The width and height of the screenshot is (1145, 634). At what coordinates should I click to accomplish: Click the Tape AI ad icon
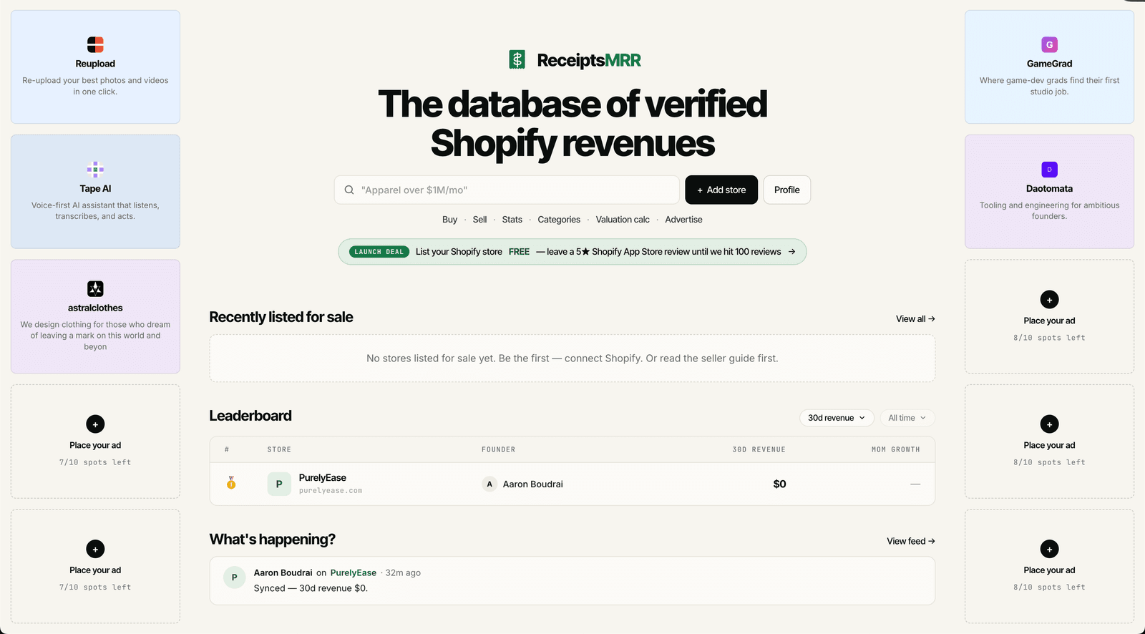[x=95, y=170]
